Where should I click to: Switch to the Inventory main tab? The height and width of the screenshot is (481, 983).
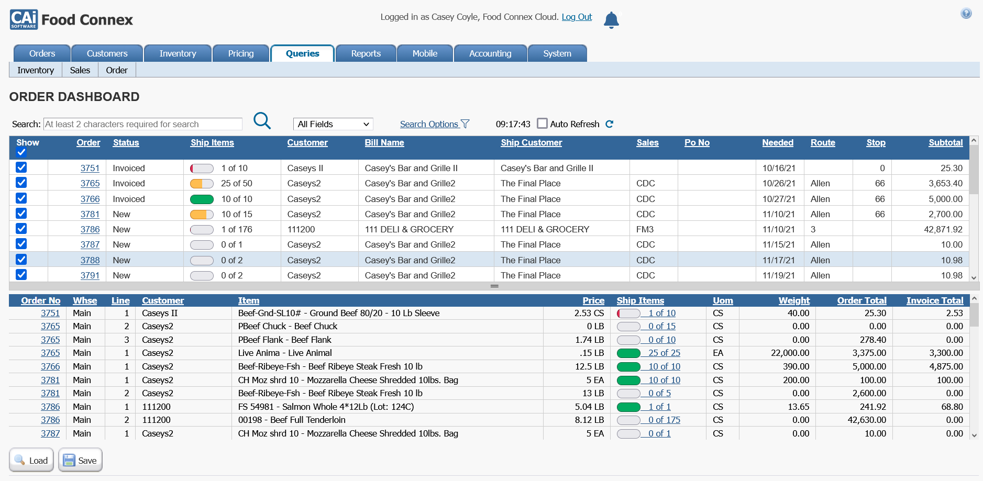178,53
